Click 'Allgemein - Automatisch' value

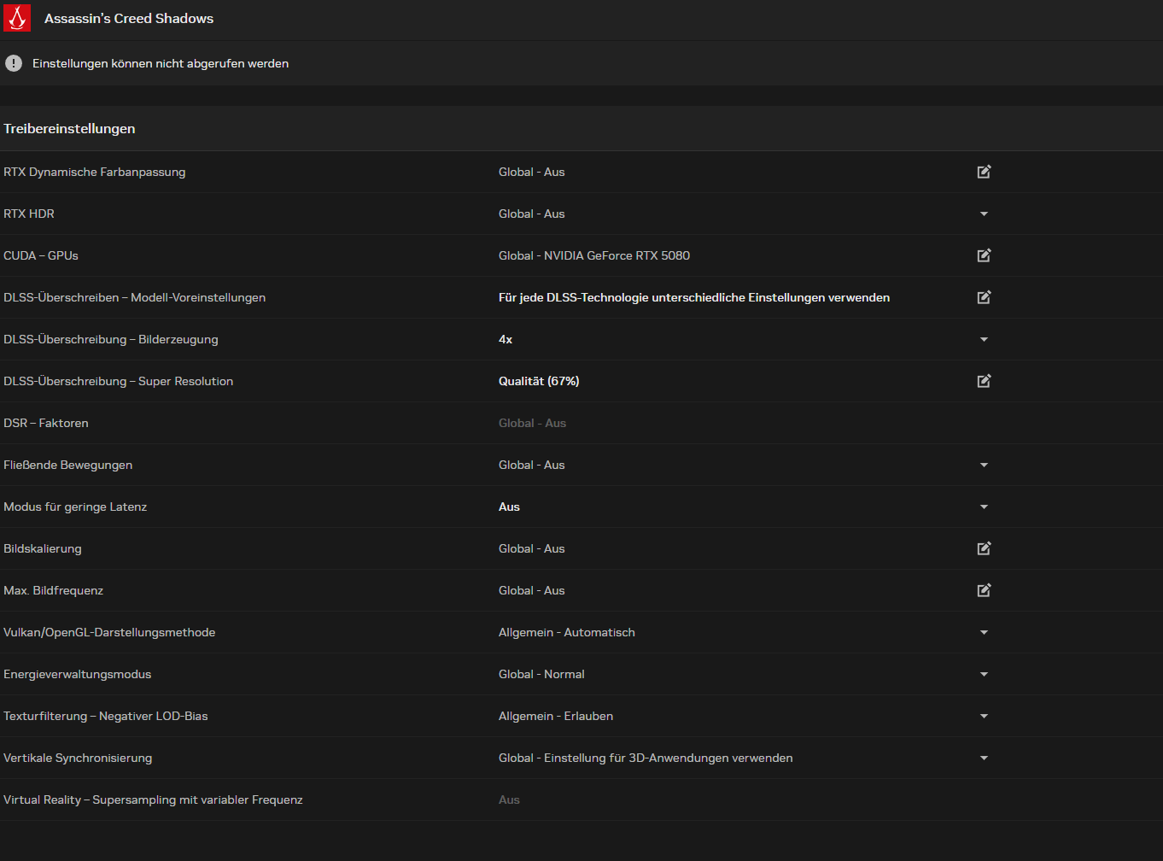click(567, 632)
